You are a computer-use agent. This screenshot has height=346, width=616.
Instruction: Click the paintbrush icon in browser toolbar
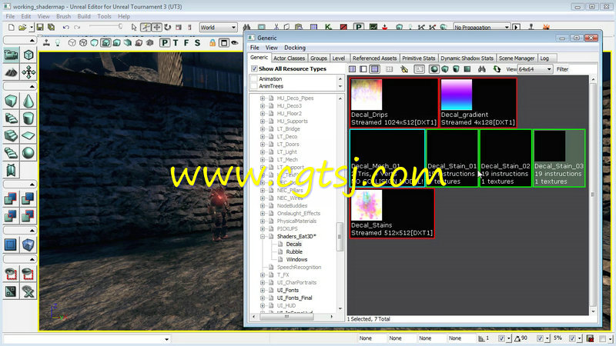(x=404, y=69)
